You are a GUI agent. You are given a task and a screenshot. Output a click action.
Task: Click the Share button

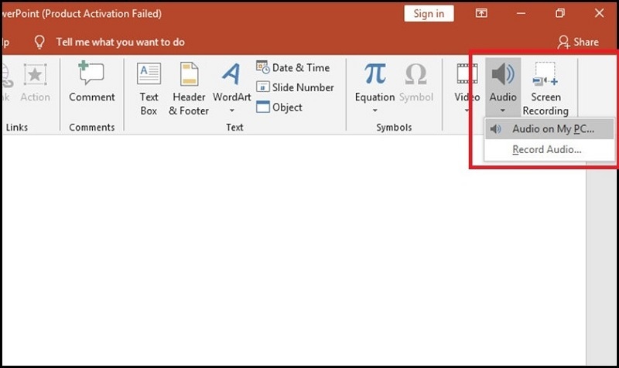point(578,42)
